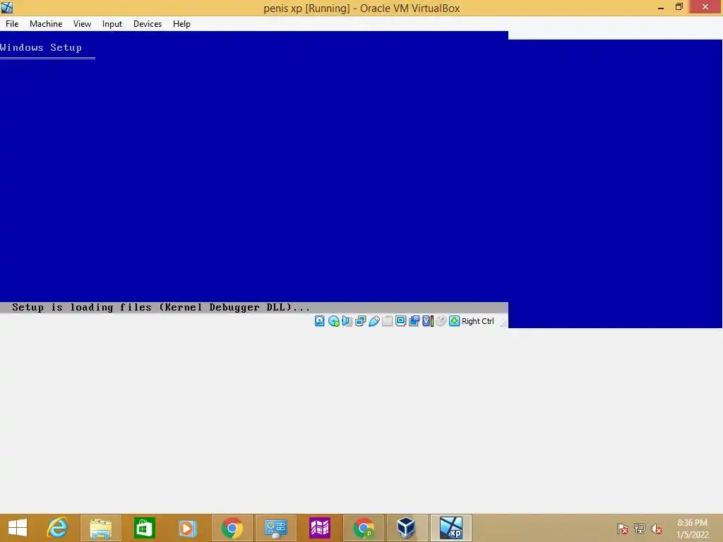Viewport: 723px width, 542px height.
Task: Open the media player taskbar icon
Action: [188, 528]
